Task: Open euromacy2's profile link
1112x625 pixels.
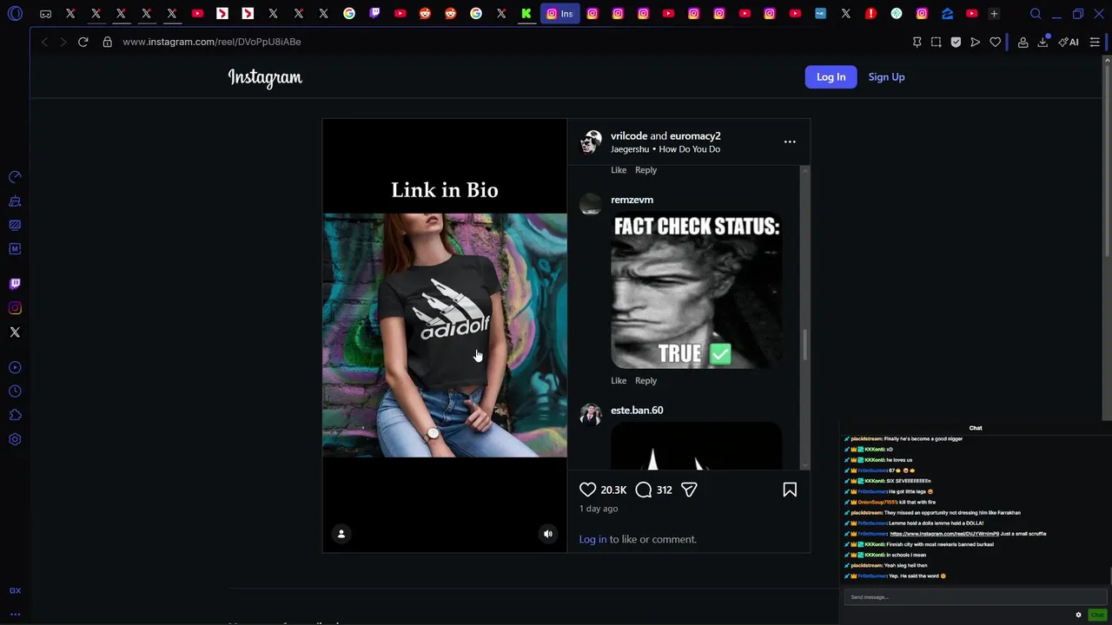Action: (695, 135)
